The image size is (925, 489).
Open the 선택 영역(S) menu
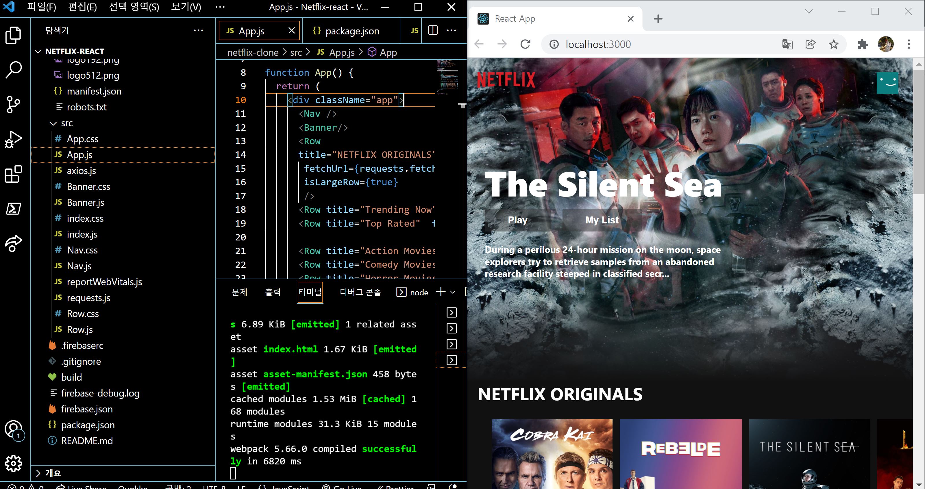(x=134, y=7)
